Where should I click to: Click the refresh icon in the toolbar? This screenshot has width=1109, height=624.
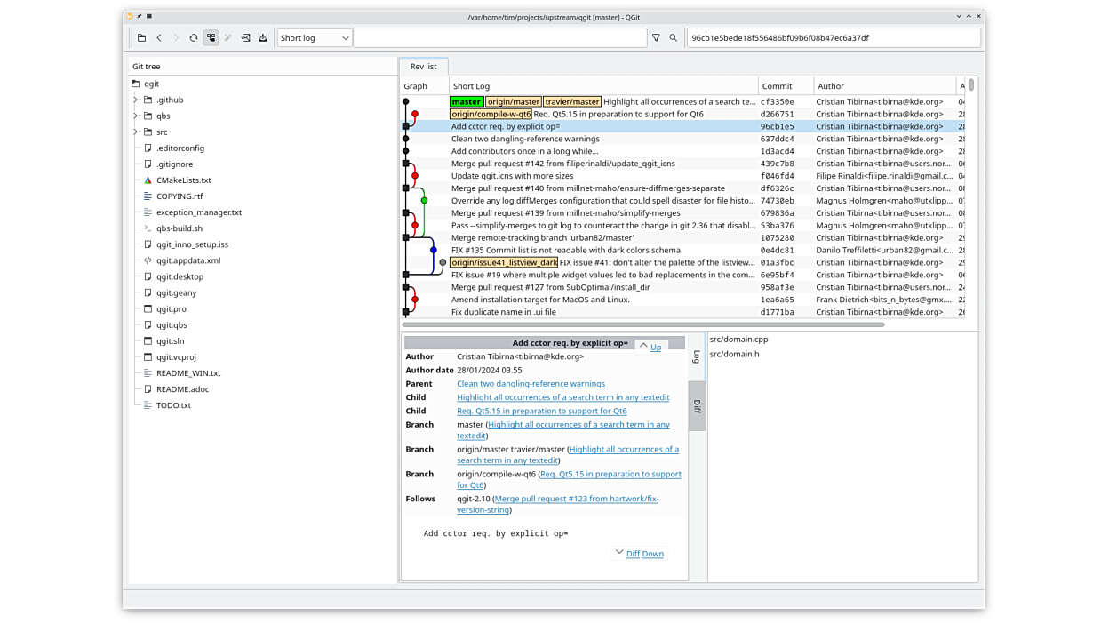(194, 38)
